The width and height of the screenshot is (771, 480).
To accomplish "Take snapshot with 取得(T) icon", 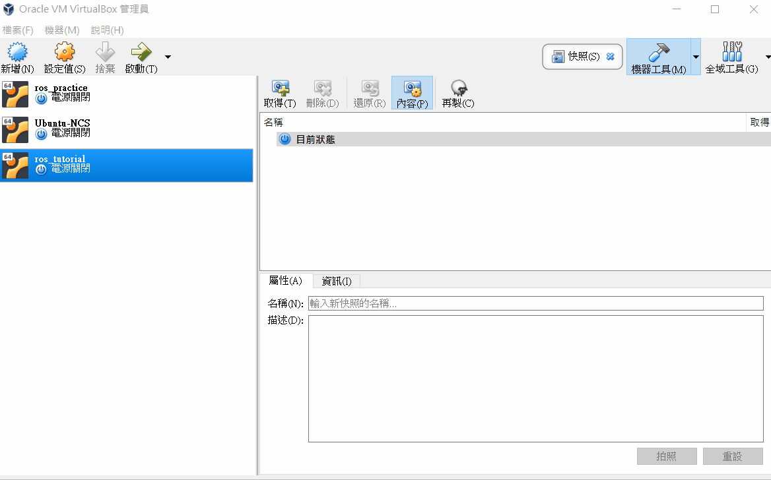I will (281, 88).
